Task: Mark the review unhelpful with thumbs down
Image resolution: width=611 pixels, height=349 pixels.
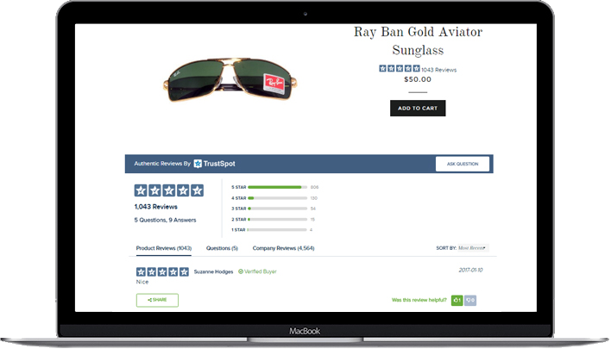Action: (x=470, y=300)
